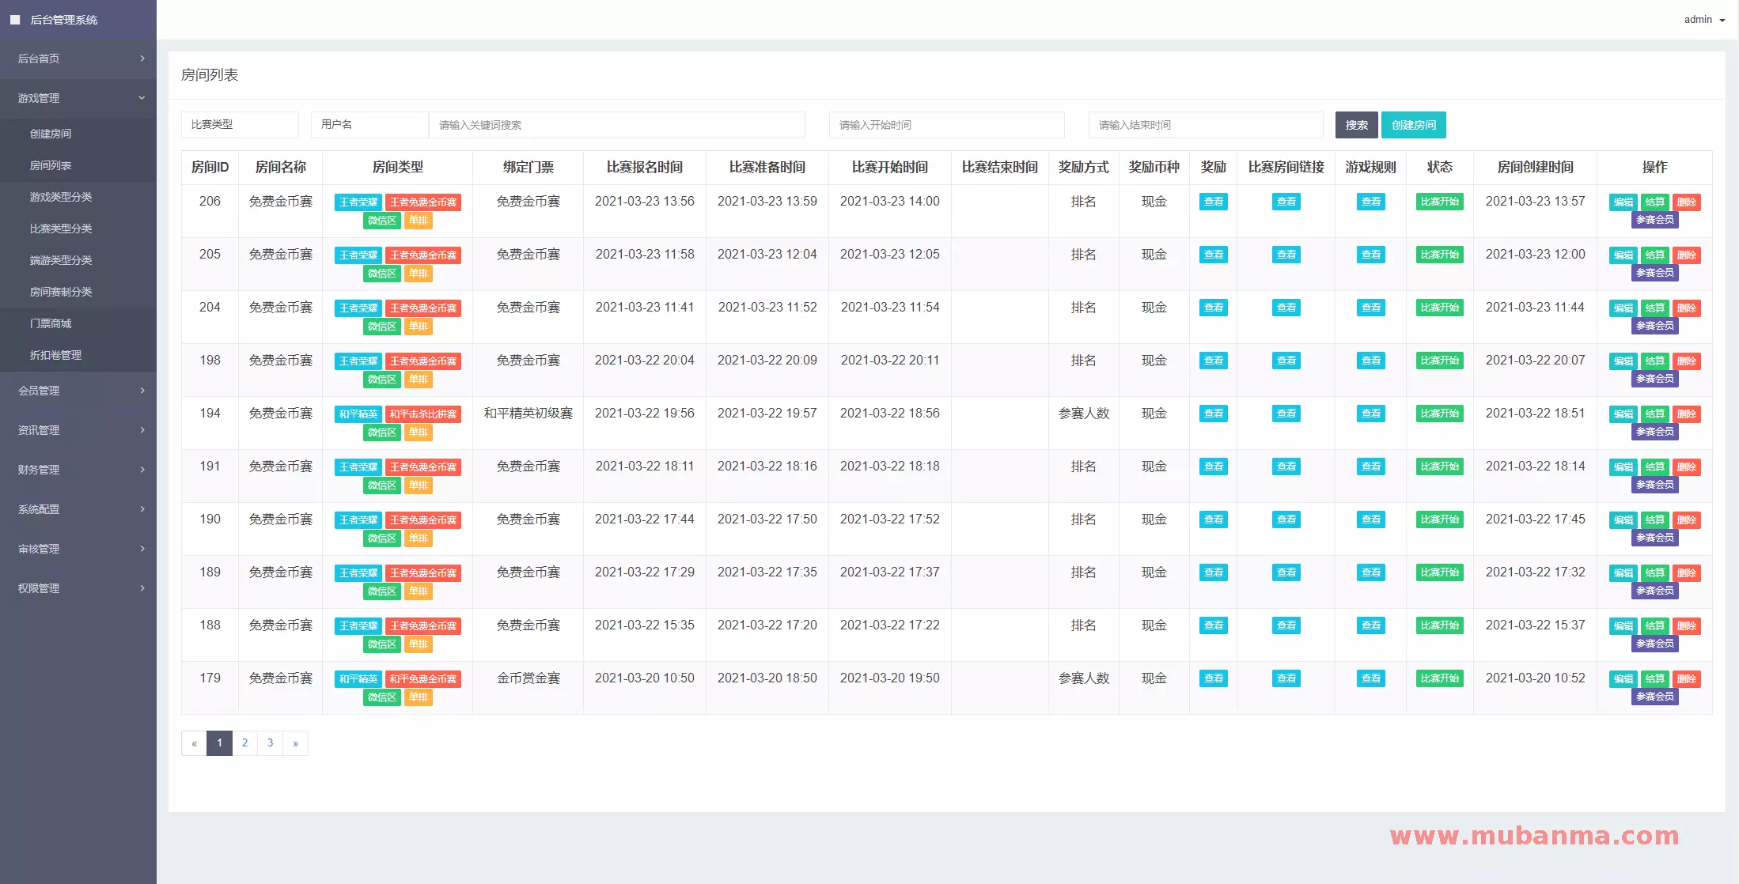Click 查看 under 奖励 for room 194
The image size is (1739, 884).
(1213, 414)
